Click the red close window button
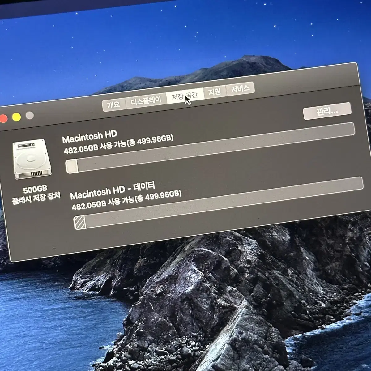Viewport: 371px width, 371px height. (x=3, y=119)
